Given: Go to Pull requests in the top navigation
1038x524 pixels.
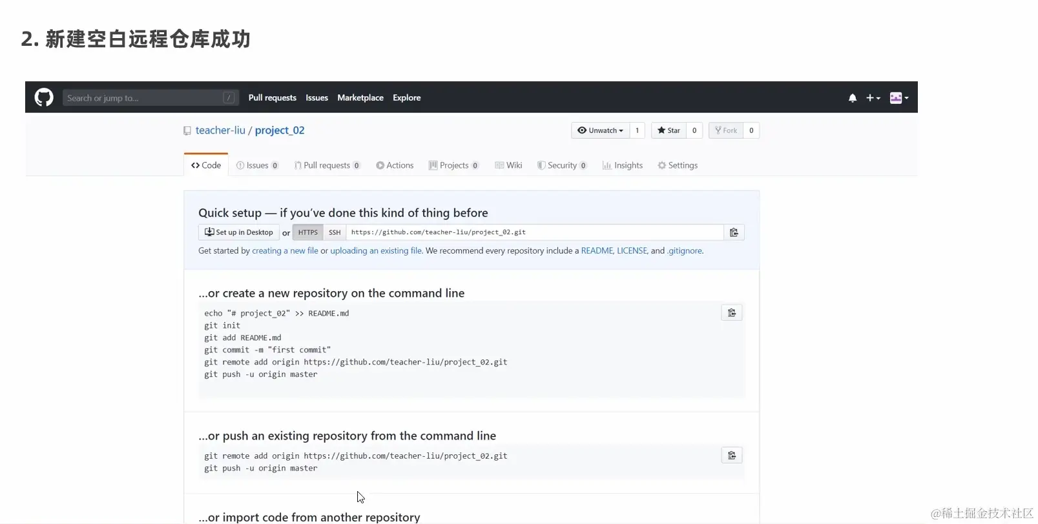Looking at the screenshot, I should 272,97.
